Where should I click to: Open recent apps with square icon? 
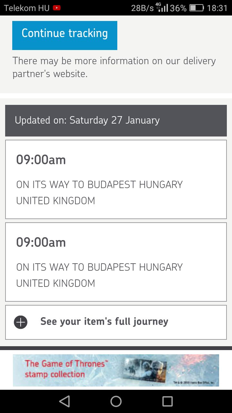point(167,401)
